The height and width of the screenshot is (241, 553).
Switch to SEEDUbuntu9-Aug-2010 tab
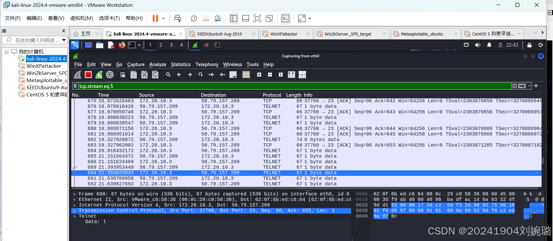(x=223, y=34)
